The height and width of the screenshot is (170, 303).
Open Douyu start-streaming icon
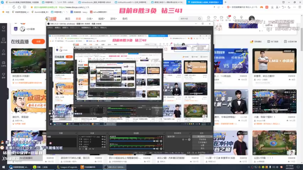click(222, 18)
